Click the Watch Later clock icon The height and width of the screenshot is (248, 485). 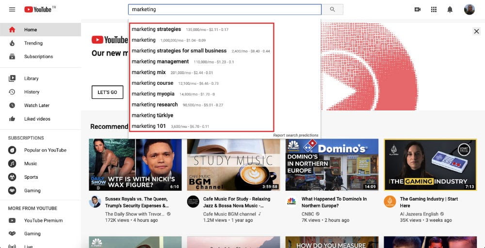[12, 105]
